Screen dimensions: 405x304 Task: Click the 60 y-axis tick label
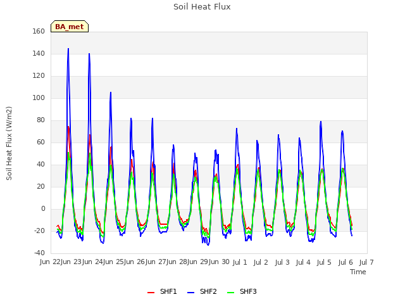[40, 142]
